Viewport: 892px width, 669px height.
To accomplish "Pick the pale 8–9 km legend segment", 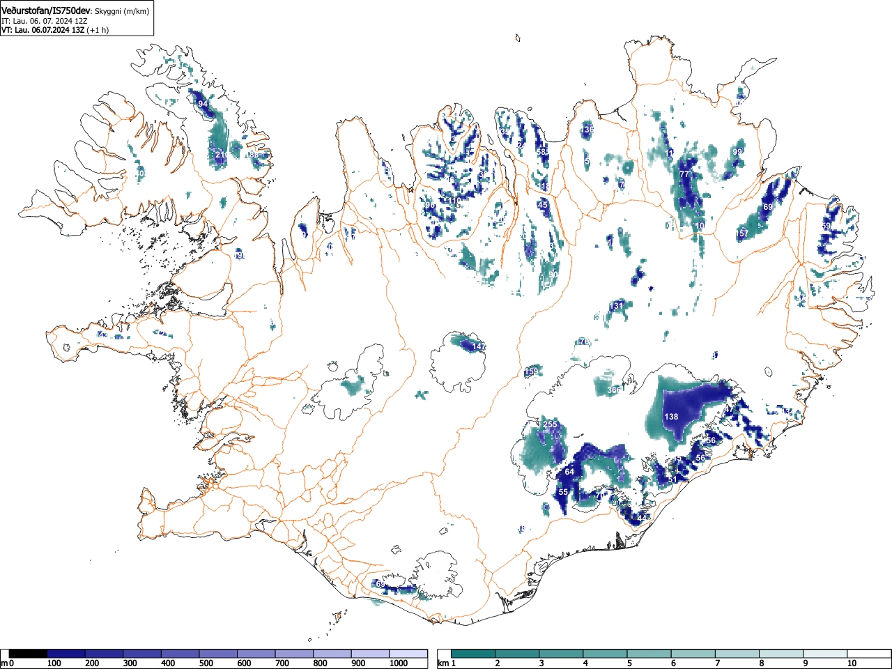I will point(781,654).
